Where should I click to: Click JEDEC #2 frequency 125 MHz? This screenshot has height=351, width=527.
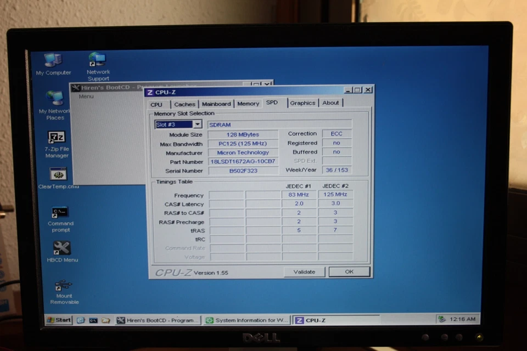tap(335, 194)
